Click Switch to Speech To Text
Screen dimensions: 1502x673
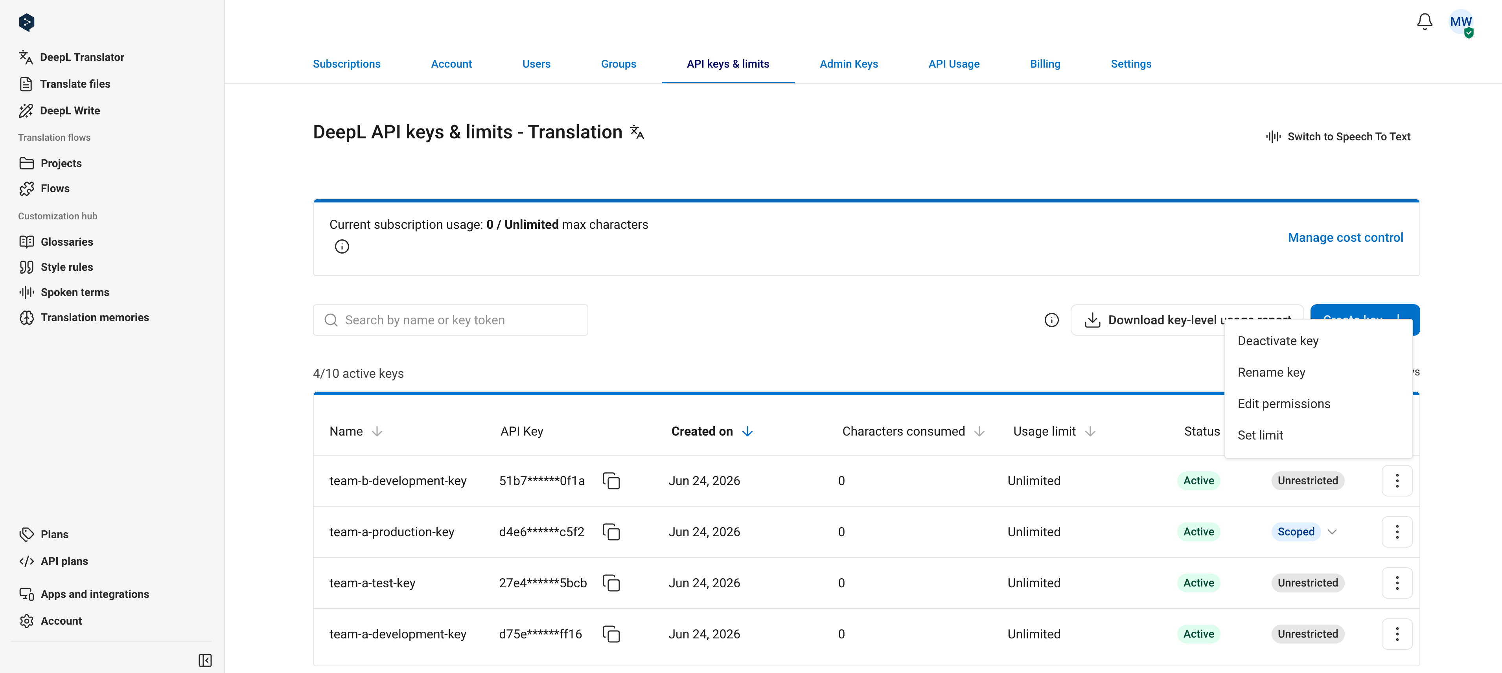[x=1338, y=136]
